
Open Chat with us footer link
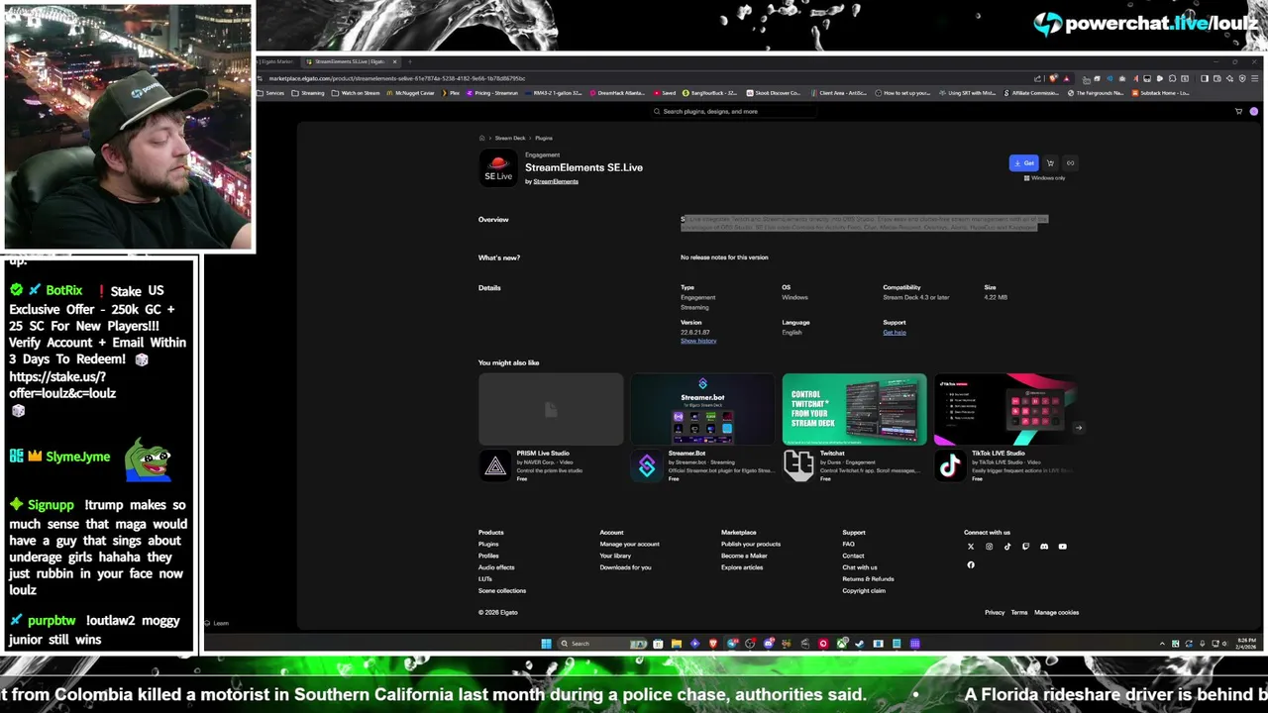pos(860,567)
